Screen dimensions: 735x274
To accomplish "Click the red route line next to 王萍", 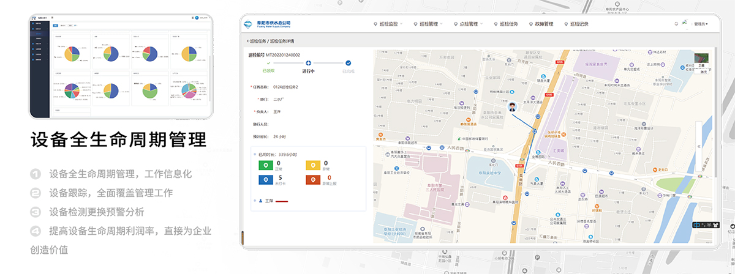I will tap(282, 201).
